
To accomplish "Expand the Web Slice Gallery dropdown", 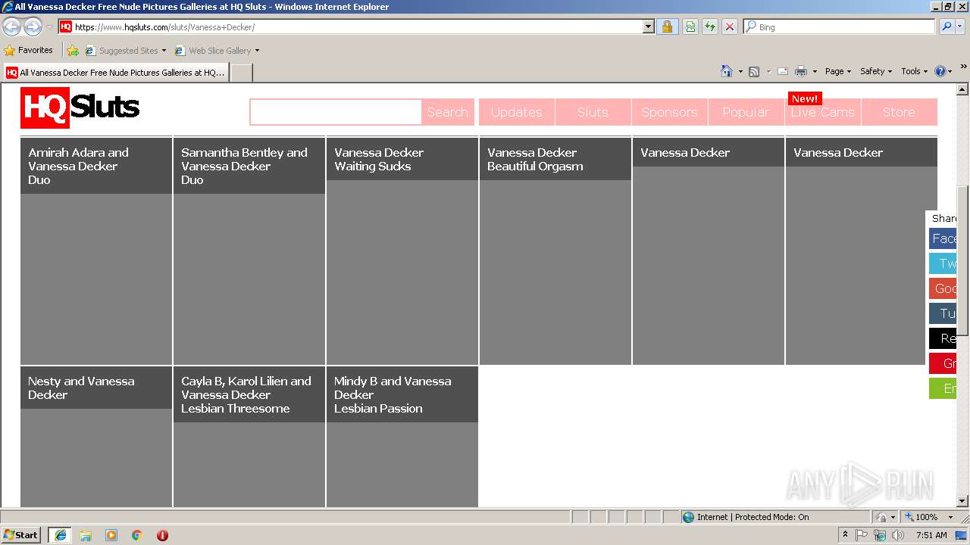I will point(257,51).
